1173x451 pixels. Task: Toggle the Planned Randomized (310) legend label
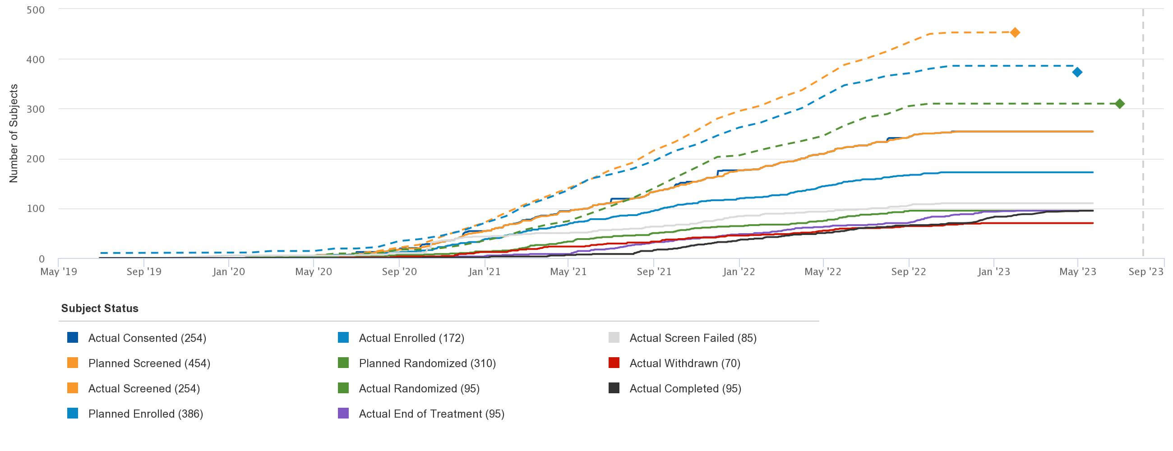(427, 363)
